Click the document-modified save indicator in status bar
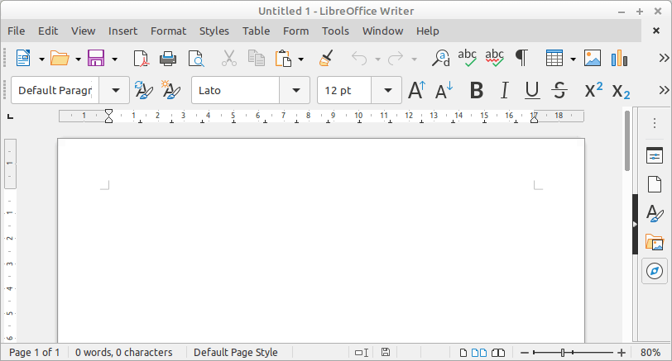The width and height of the screenshot is (672, 361). pyautogui.click(x=386, y=353)
